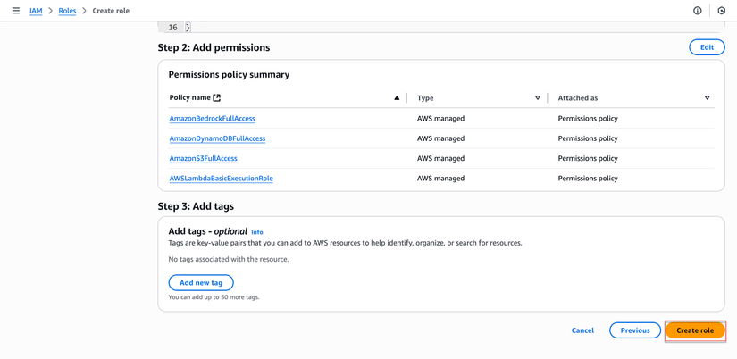Click external link icon beside Policy name
This screenshot has height=359, width=737.
tap(217, 98)
